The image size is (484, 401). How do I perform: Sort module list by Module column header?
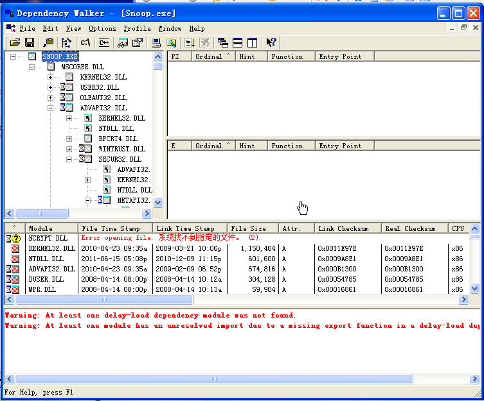click(x=51, y=228)
